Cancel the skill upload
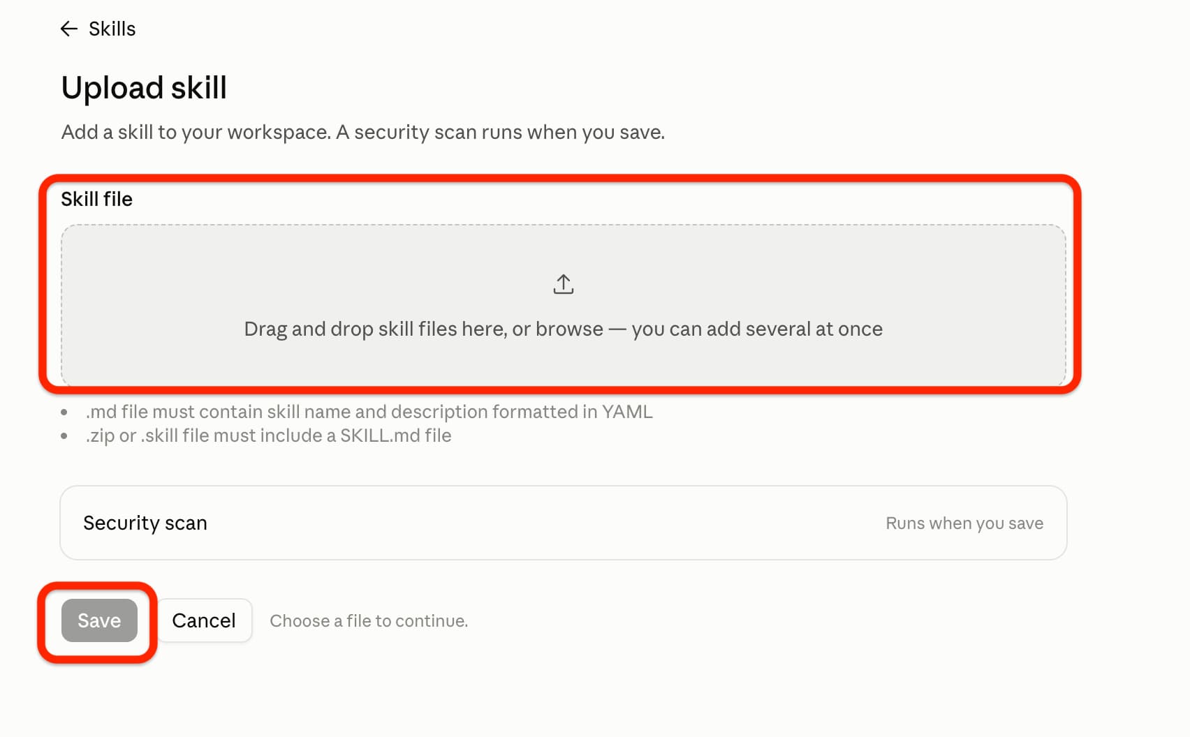Image resolution: width=1190 pixels, height=737 pixels. [x=204, y=620]
